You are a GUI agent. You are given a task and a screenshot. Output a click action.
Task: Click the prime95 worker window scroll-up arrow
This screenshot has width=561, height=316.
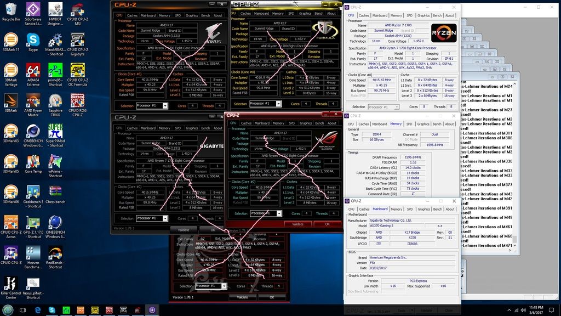(x=514, y=84)
